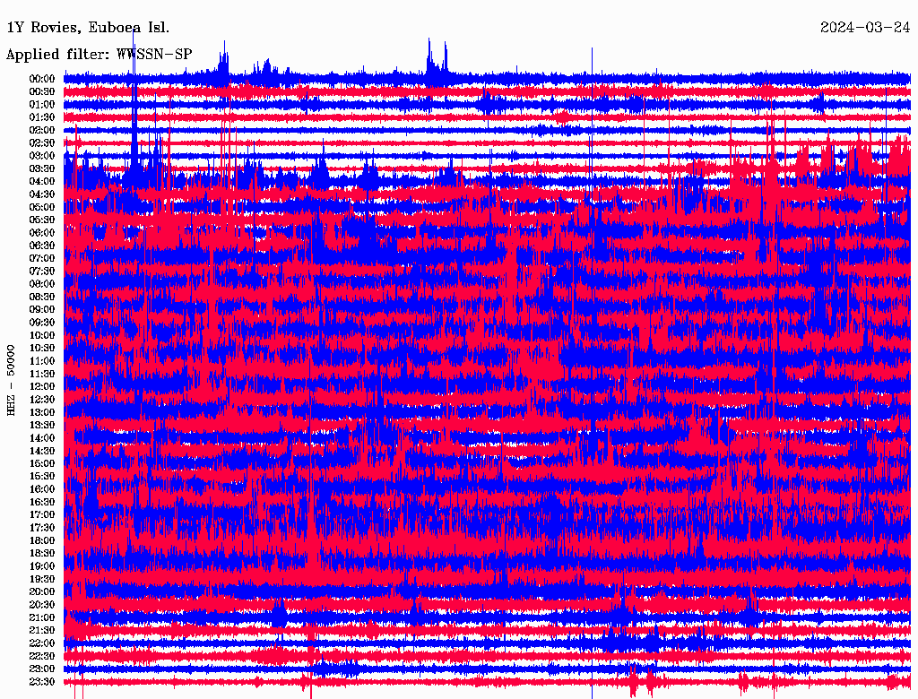Select the 22:00 time label
The width and height of the screenshot is (918, 699).
click(x=42, y=644)
